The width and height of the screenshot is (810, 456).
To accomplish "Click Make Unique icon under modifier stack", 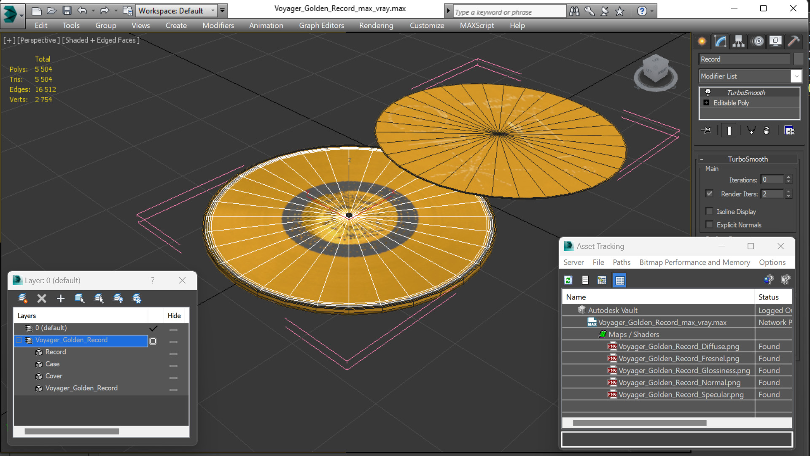I will click(x=751, y=130).
